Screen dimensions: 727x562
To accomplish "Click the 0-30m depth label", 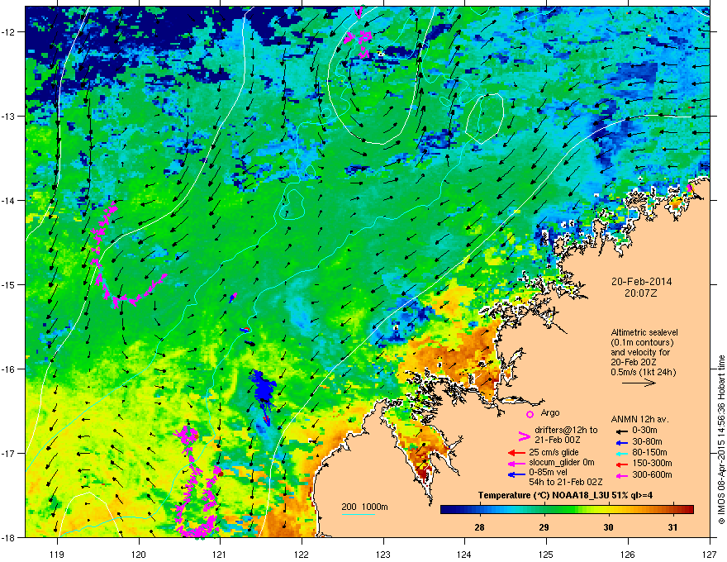I will pyautogui.click(x=644, y=431).
